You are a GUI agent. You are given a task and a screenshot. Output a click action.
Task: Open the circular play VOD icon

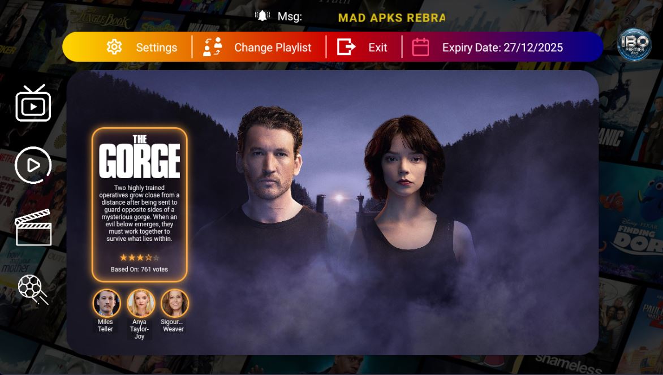tap(33, 165)
